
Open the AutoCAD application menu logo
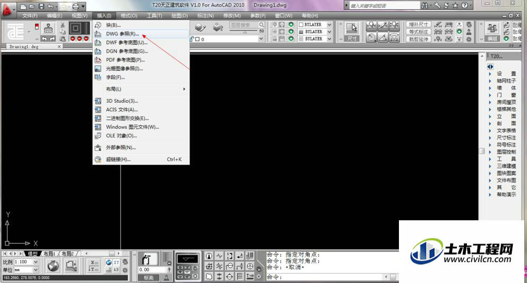coord(7,9)
